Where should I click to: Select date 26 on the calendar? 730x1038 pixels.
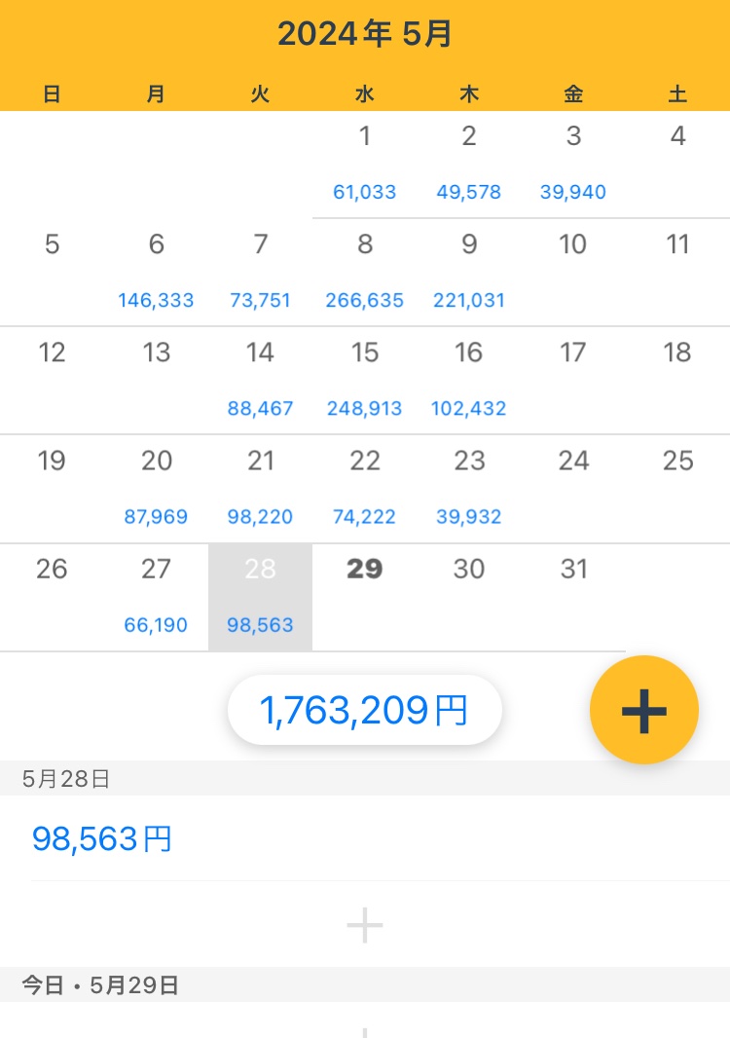click(x=53, y=597)
